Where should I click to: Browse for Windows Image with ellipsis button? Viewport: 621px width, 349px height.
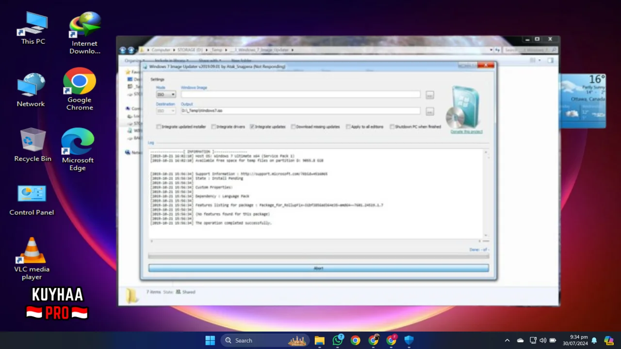[429, 95]
